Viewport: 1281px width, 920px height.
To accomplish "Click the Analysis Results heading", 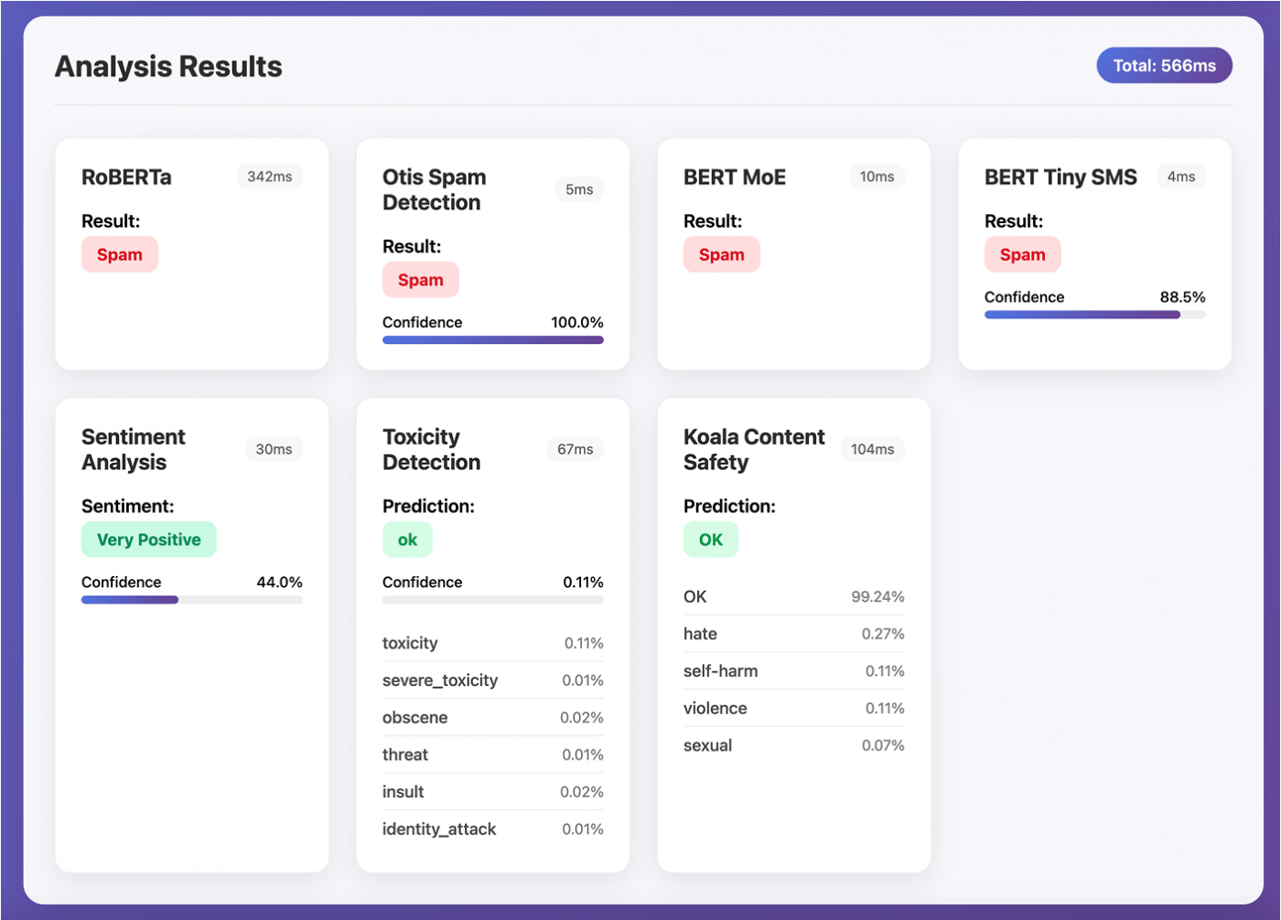I will click(x=168, y=67).
